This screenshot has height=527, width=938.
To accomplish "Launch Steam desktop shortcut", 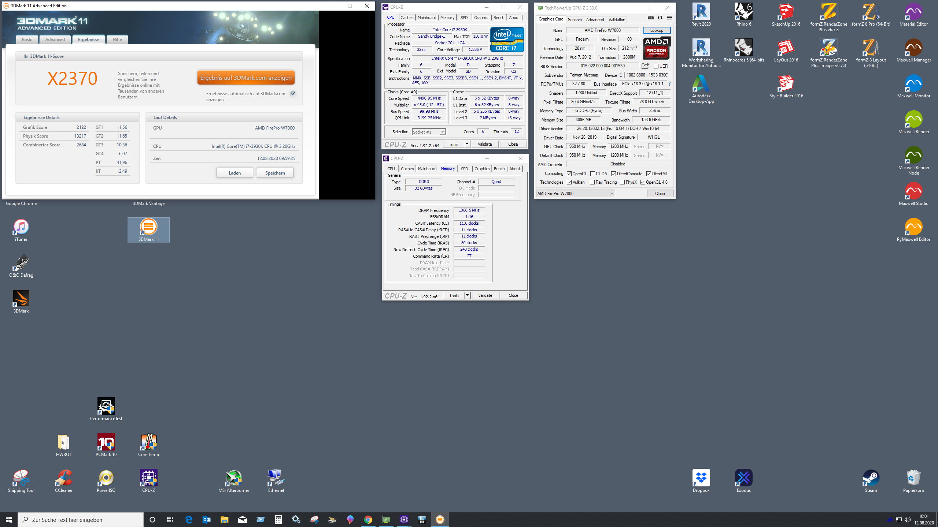I will tap(871, 481).
